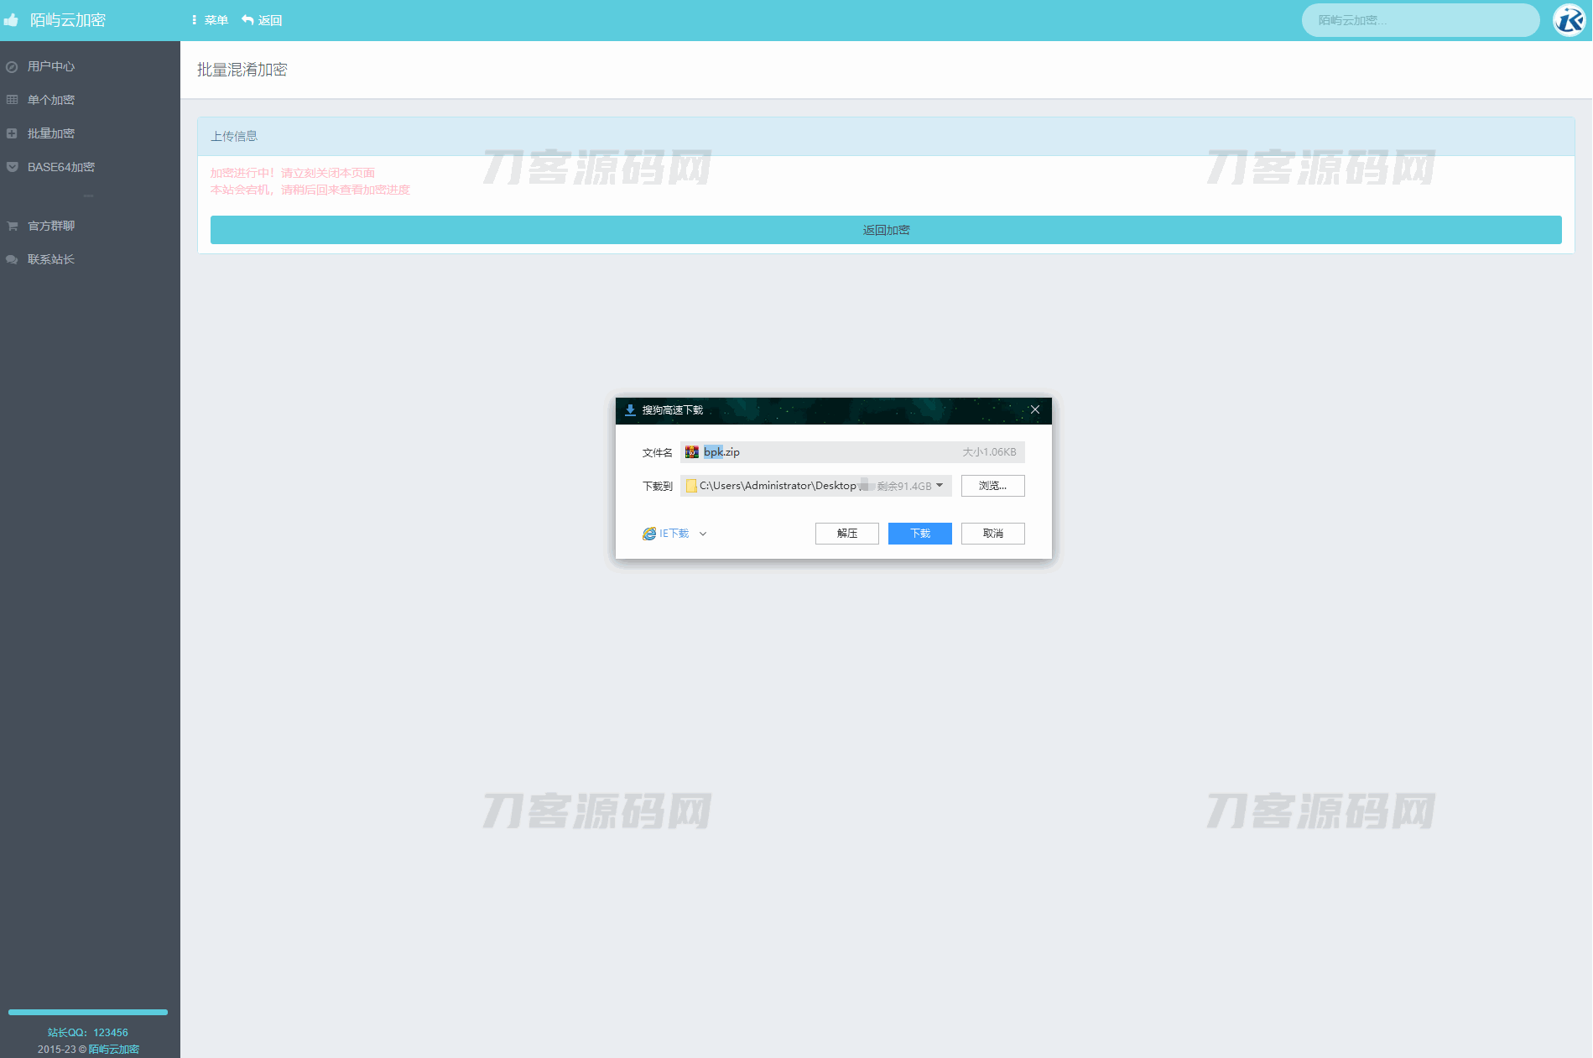This screenshot has width=1593, height=1058.
Task: Click the 解压 button
Action: (x=846, y=534)
